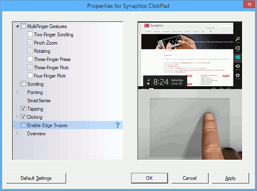Collapse the MultiFinger Gestures tree node
The height and width of the screenshot is (191, 257).
[17, 26]
